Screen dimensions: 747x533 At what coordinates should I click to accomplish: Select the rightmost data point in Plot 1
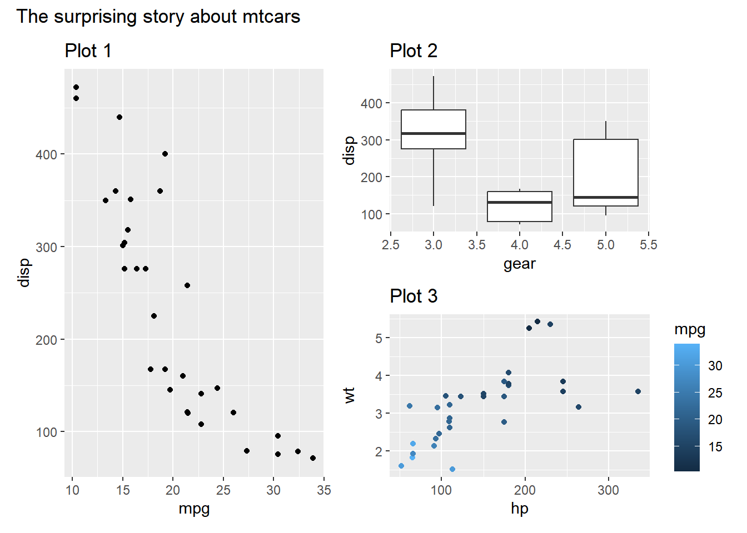click(x=313, y=458)
